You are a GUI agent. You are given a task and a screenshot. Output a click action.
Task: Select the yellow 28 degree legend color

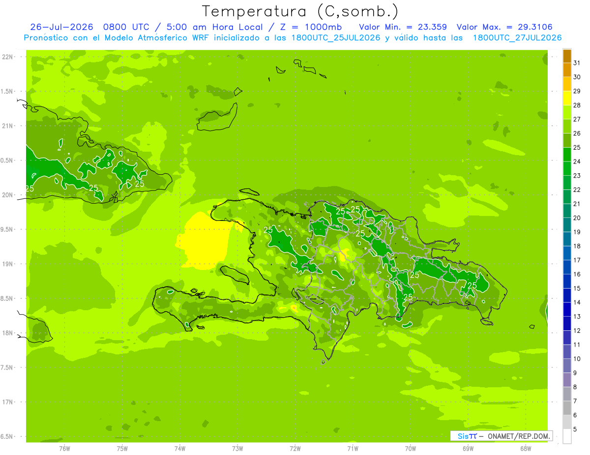[x=567, y=99]
